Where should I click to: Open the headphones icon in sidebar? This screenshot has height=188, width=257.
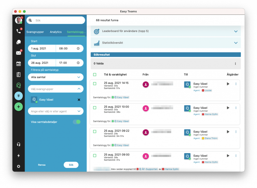[19, 144]
